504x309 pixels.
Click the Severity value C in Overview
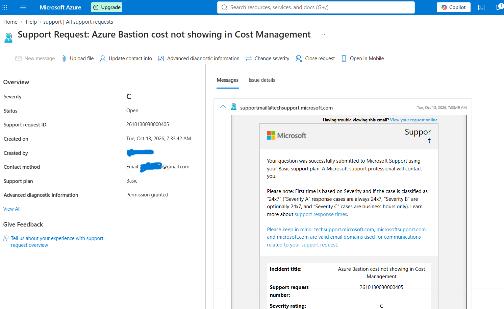point(129,97)
